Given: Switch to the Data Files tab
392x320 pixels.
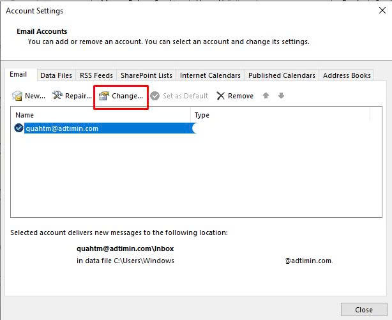Looking at the screenshot, I should click(56, 75).
